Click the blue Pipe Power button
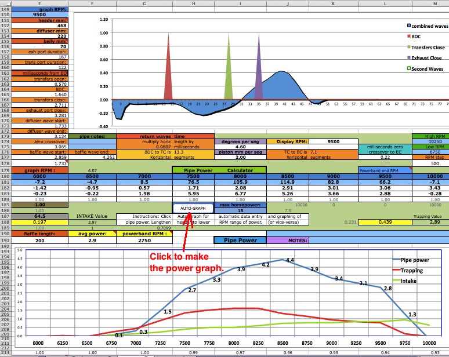The height and width of the screenshot is (357, 449). coord(240,241)
